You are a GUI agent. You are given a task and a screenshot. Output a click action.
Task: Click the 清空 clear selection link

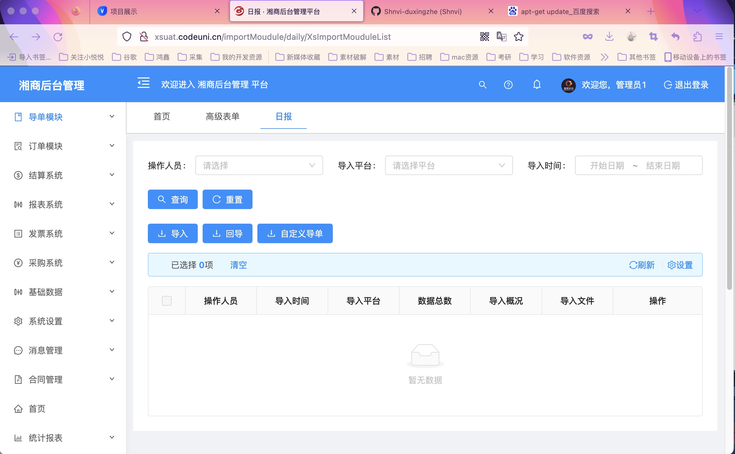tap(238, 265)
